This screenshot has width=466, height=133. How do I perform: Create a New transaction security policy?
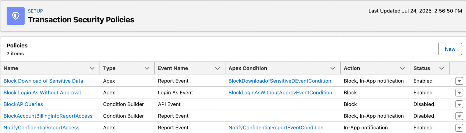click(450, 49)
